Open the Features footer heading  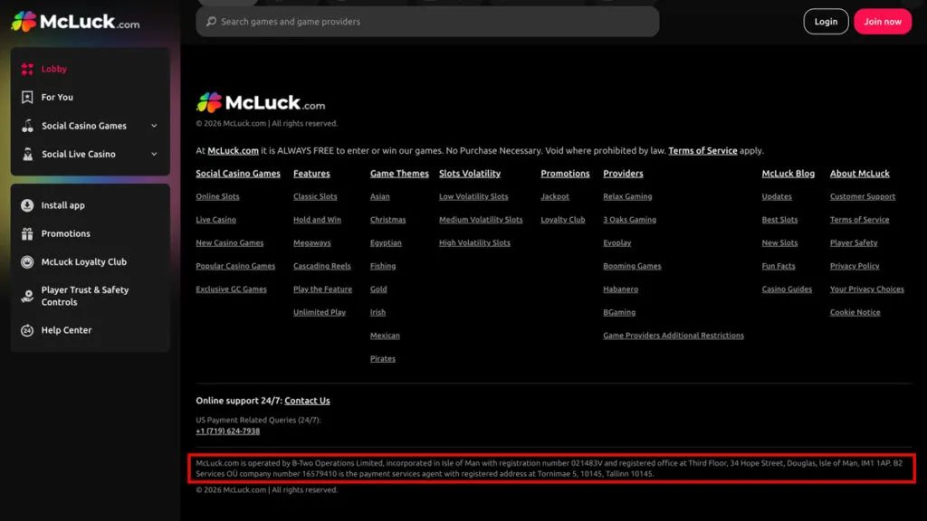click(311, 174)
